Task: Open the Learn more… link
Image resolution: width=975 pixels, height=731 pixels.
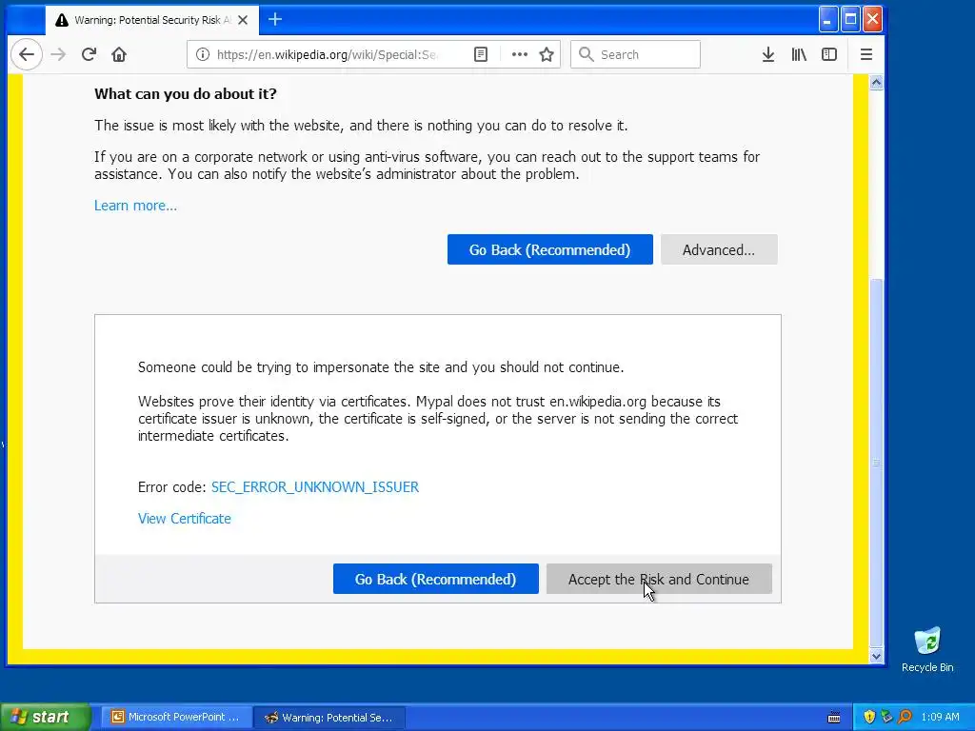Action: pos(135,206)
